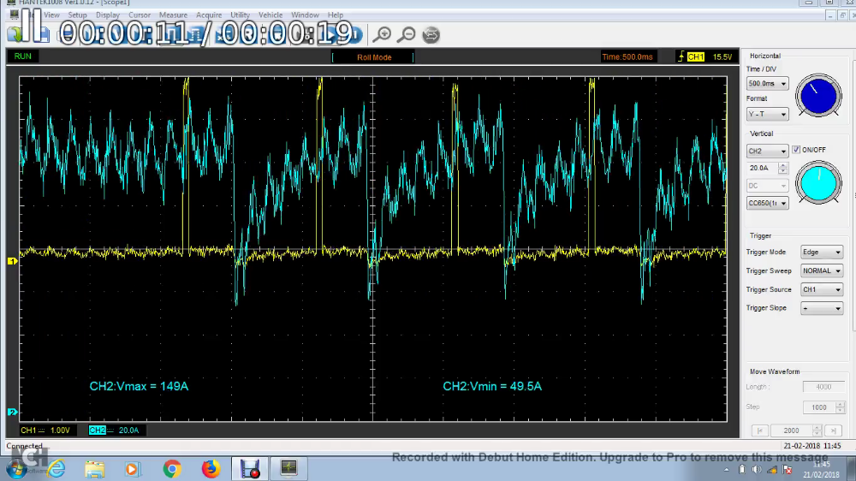856x481 pixels.
Task: Expand the Trigger Mode Edge dropdown
Action: (821, 252)
